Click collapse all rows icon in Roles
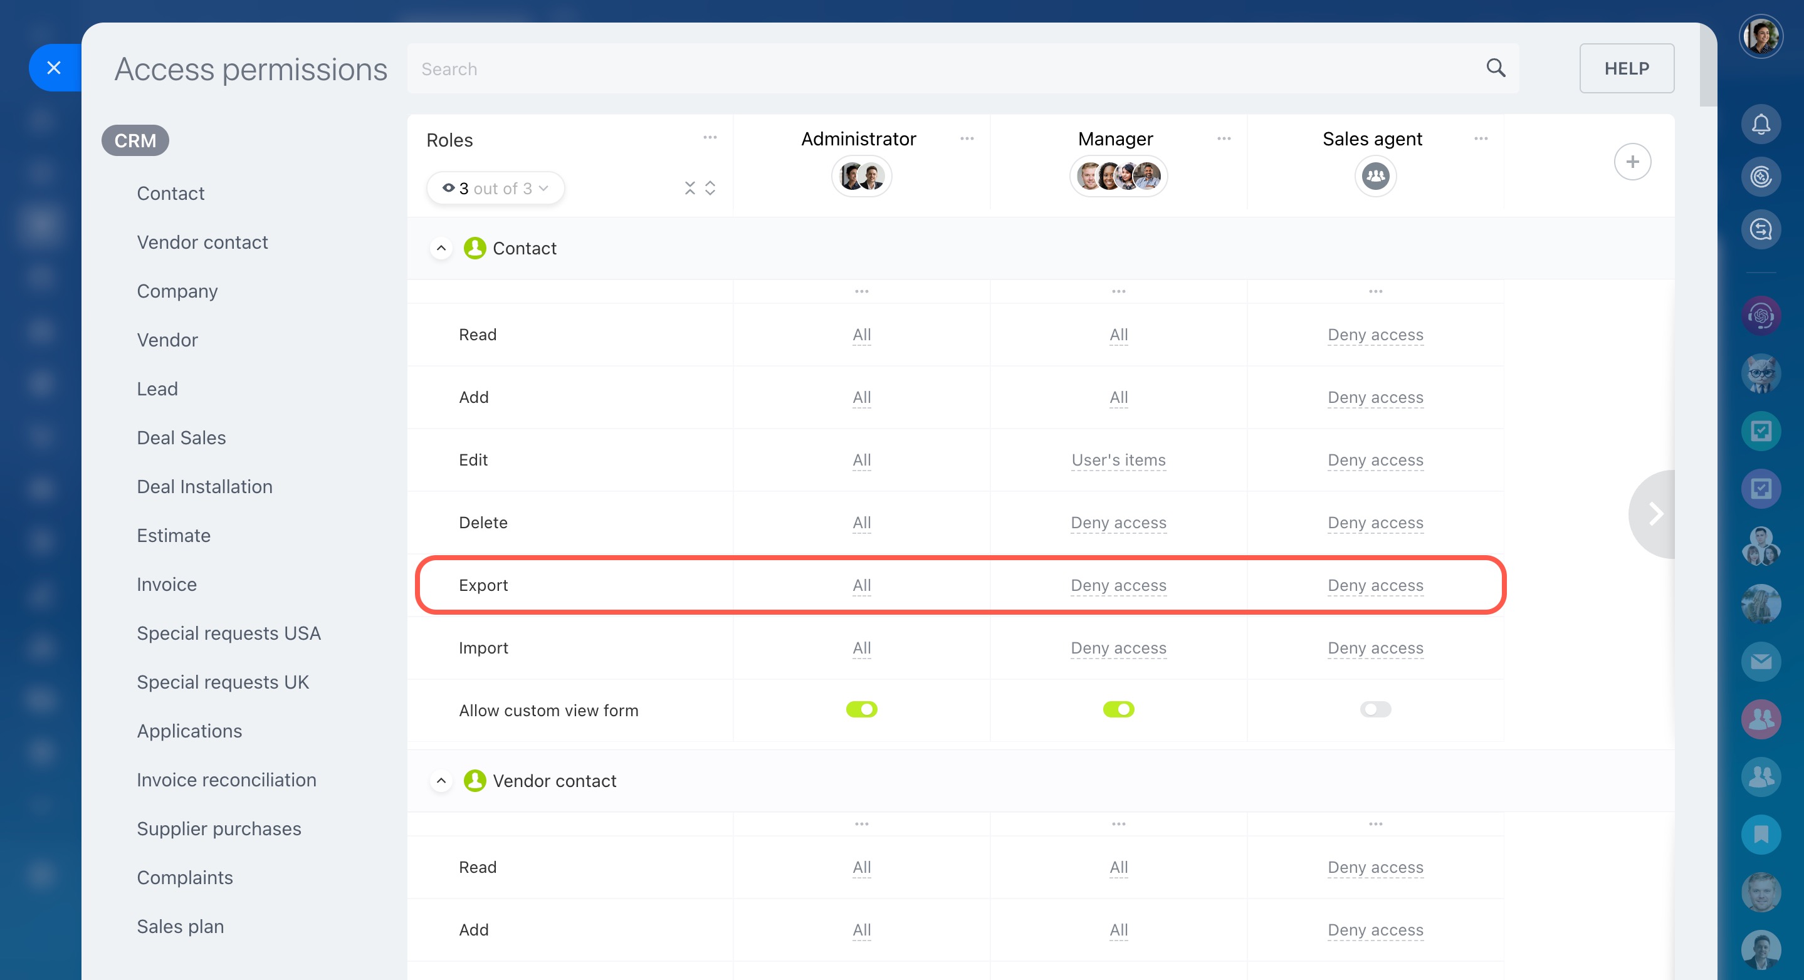 coord(690,189)
